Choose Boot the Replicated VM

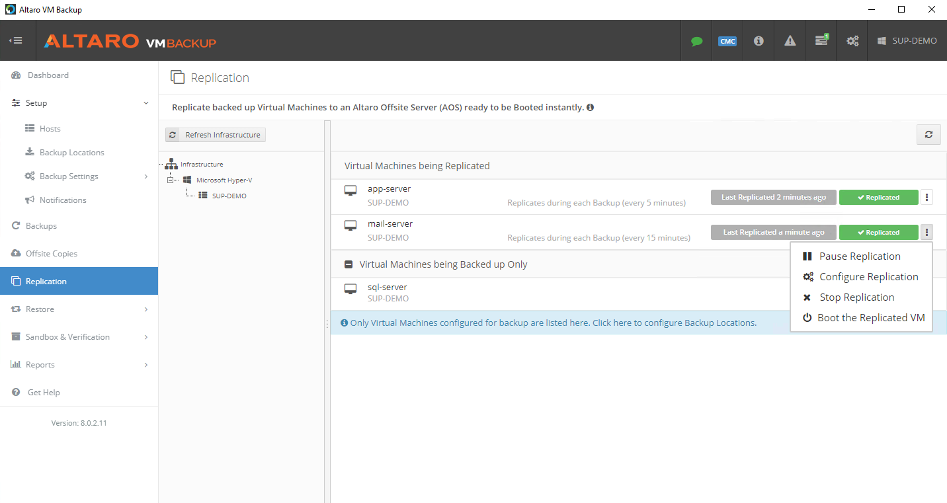861,318
